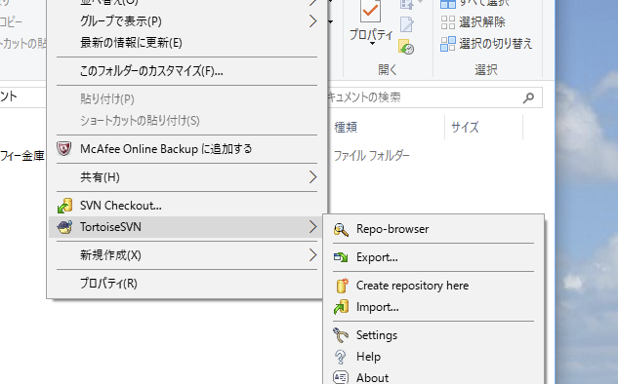This screenshot has width=618, height=384.
Task: Expand the グループで表示(P) submenu arrow
Action: tap(313, 20)
